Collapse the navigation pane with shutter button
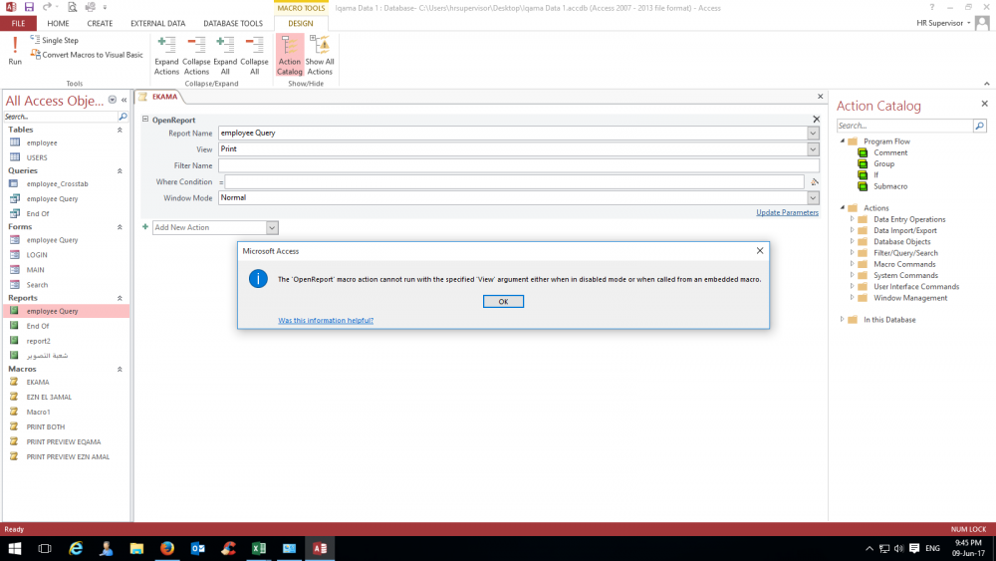 [x=124, y=100]
